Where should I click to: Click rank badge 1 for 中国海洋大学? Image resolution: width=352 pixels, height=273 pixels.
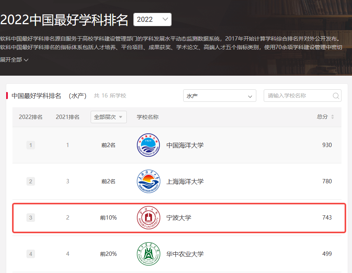click(31, 145)
